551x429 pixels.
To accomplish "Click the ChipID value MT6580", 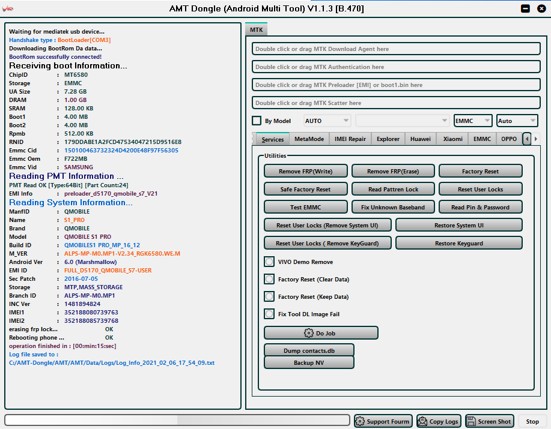I will pos(76,75).
